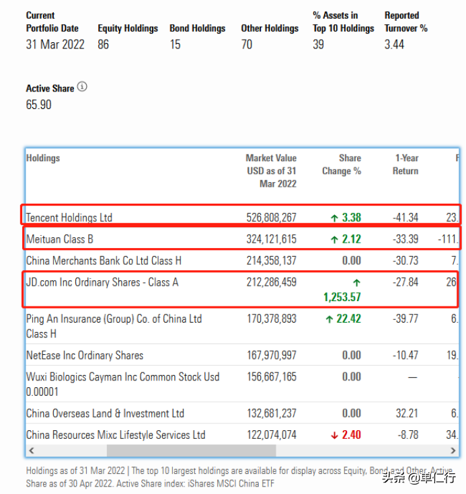Click Meituan 1-year return -33.39
Viewport: 466px width, 494px height.
click(x=405, y=239)
